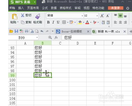Click the Print icon
The width and height of the screenshot is (132, 106).
pos(27,31)
